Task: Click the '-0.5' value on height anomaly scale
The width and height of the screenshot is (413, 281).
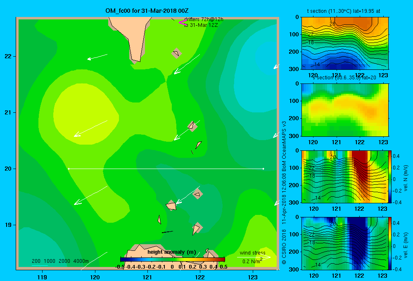Action: coord(120,267)
